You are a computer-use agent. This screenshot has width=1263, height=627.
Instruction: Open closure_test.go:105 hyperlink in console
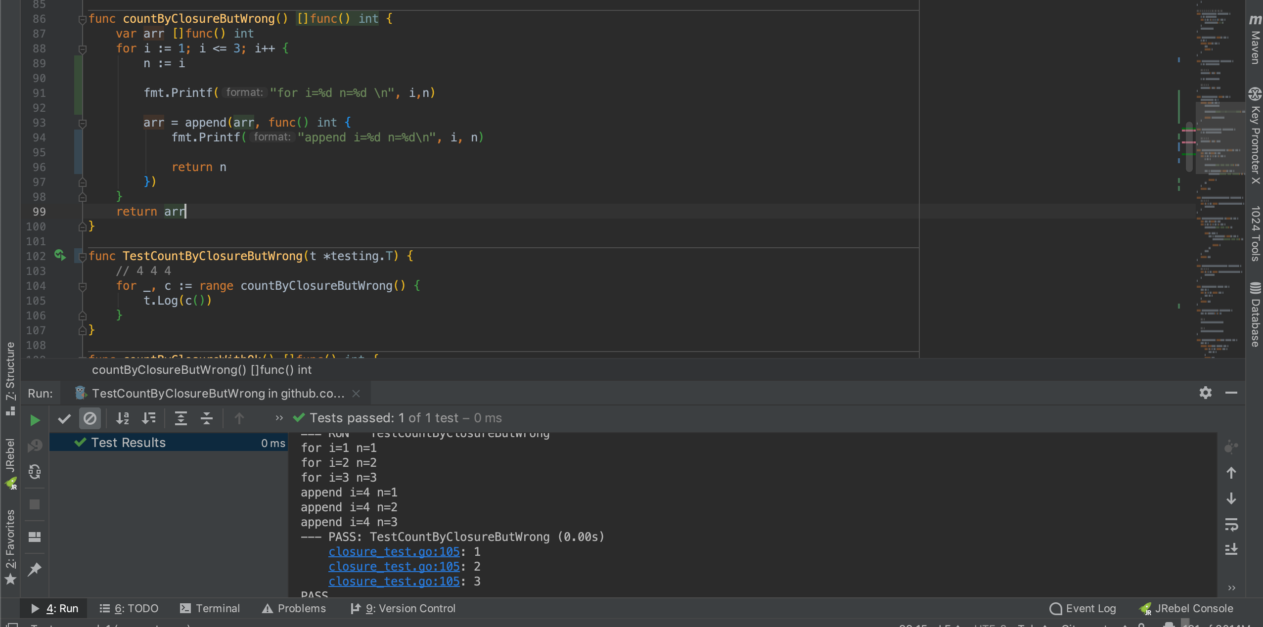(x=393, y=551)
